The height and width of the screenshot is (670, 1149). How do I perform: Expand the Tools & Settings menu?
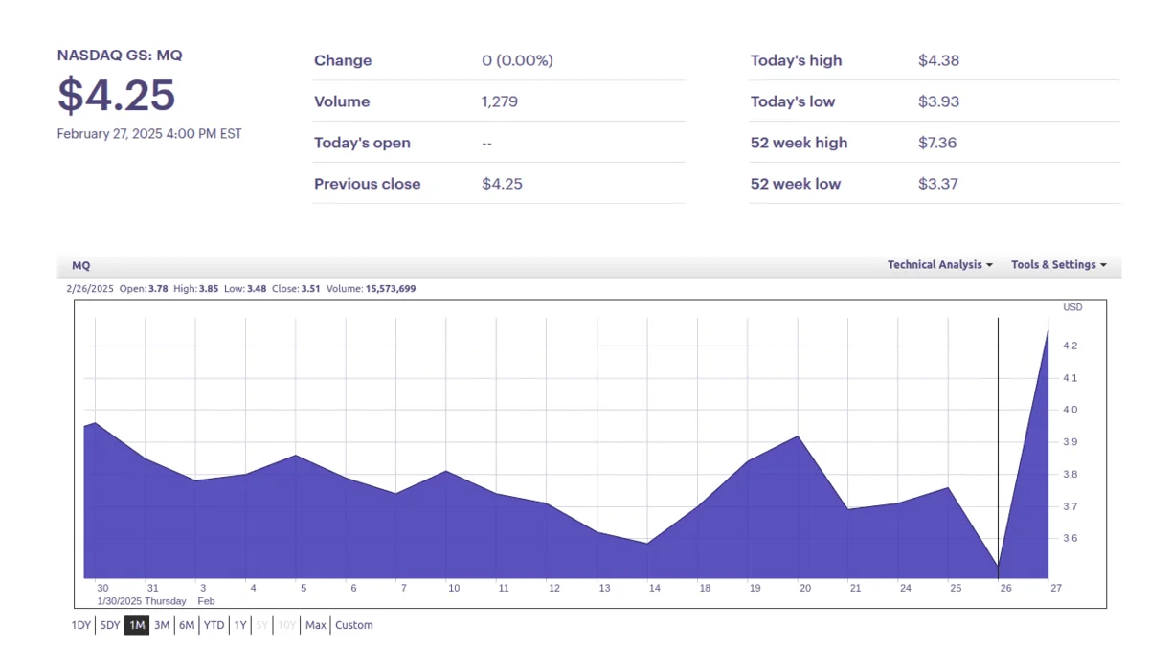coord(1058,265)
